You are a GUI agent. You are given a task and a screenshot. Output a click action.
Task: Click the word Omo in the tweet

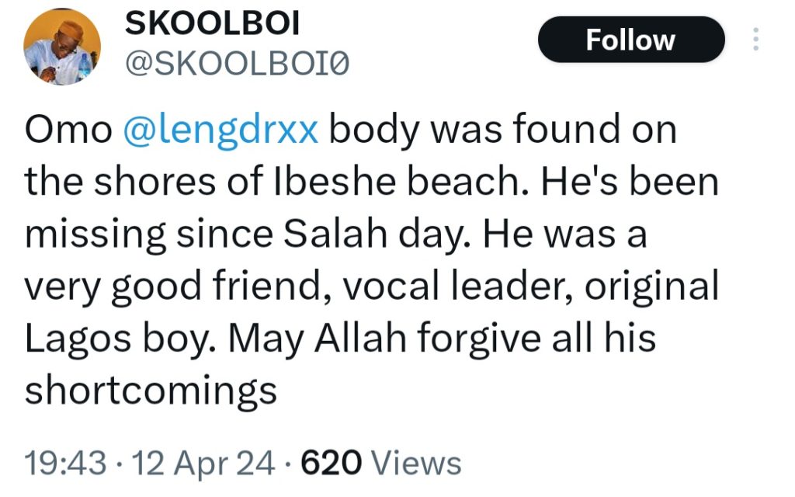[x=68, y=130]
